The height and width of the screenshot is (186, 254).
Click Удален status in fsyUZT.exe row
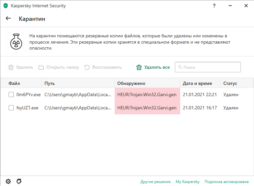(231, 108)
